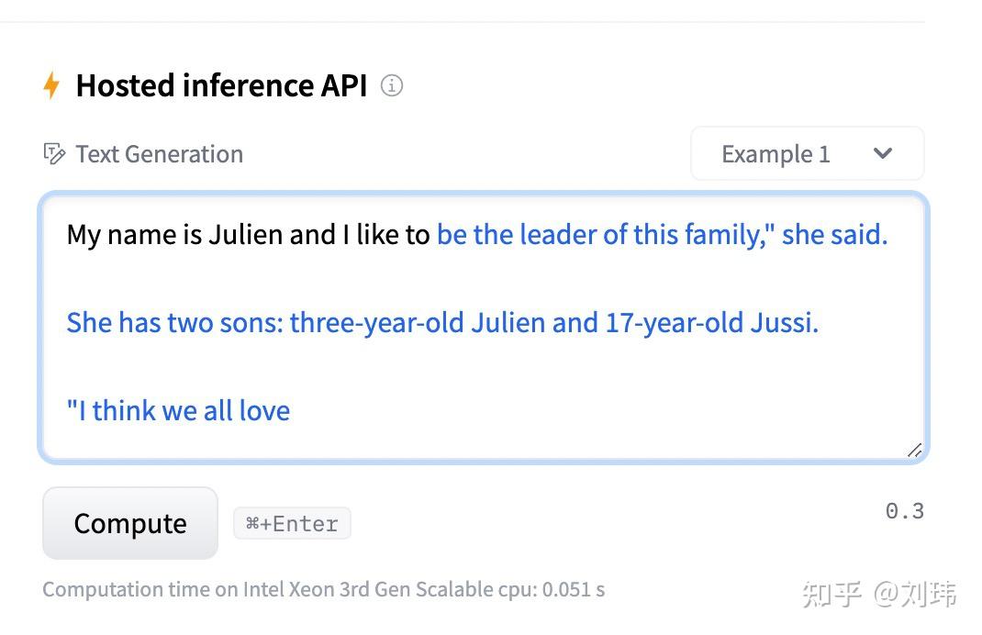Select Example 1 from the example picker

click(x=776, y=153)
